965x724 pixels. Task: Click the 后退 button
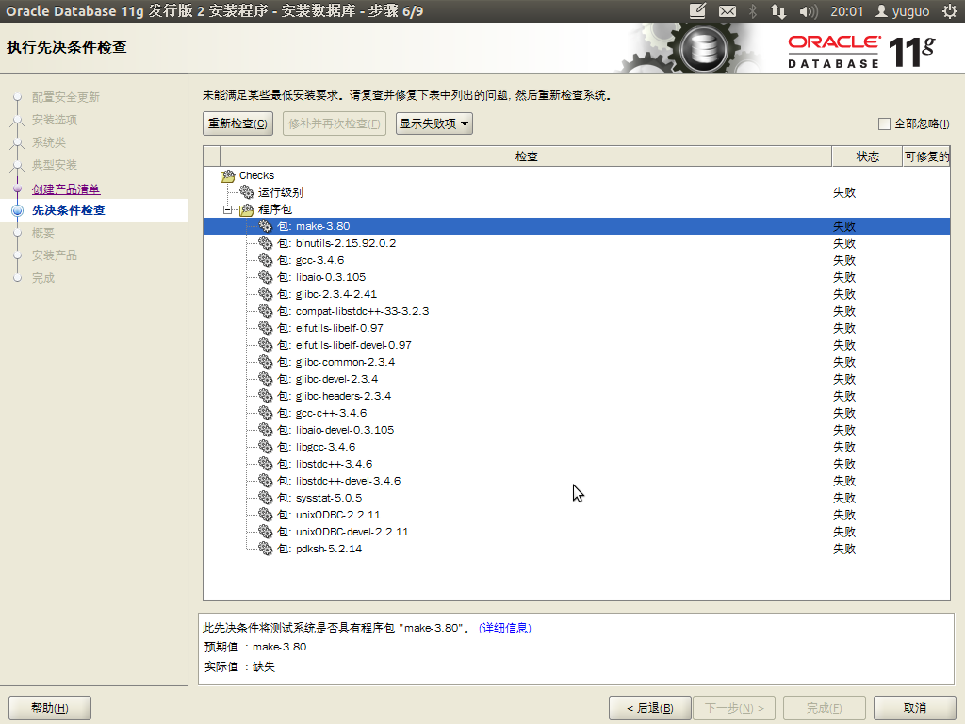pos(650,708)
